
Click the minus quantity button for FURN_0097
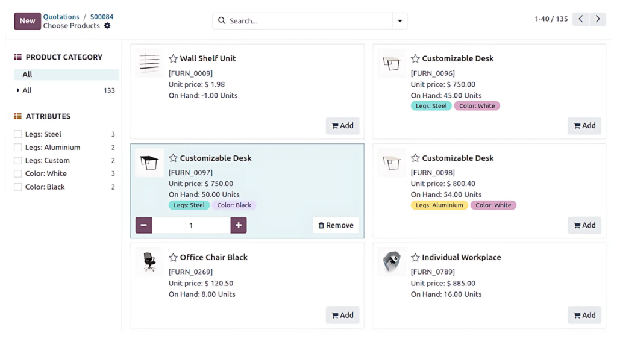point(143,225)
